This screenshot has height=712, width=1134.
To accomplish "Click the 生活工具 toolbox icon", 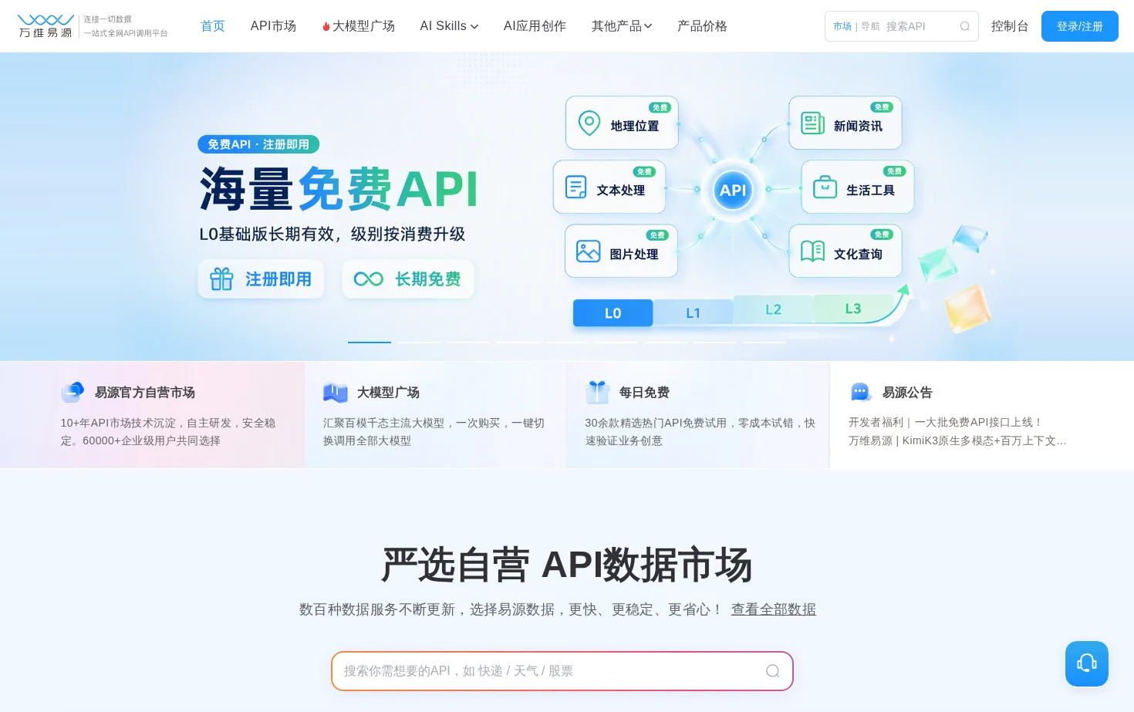I will click(825, 187).
